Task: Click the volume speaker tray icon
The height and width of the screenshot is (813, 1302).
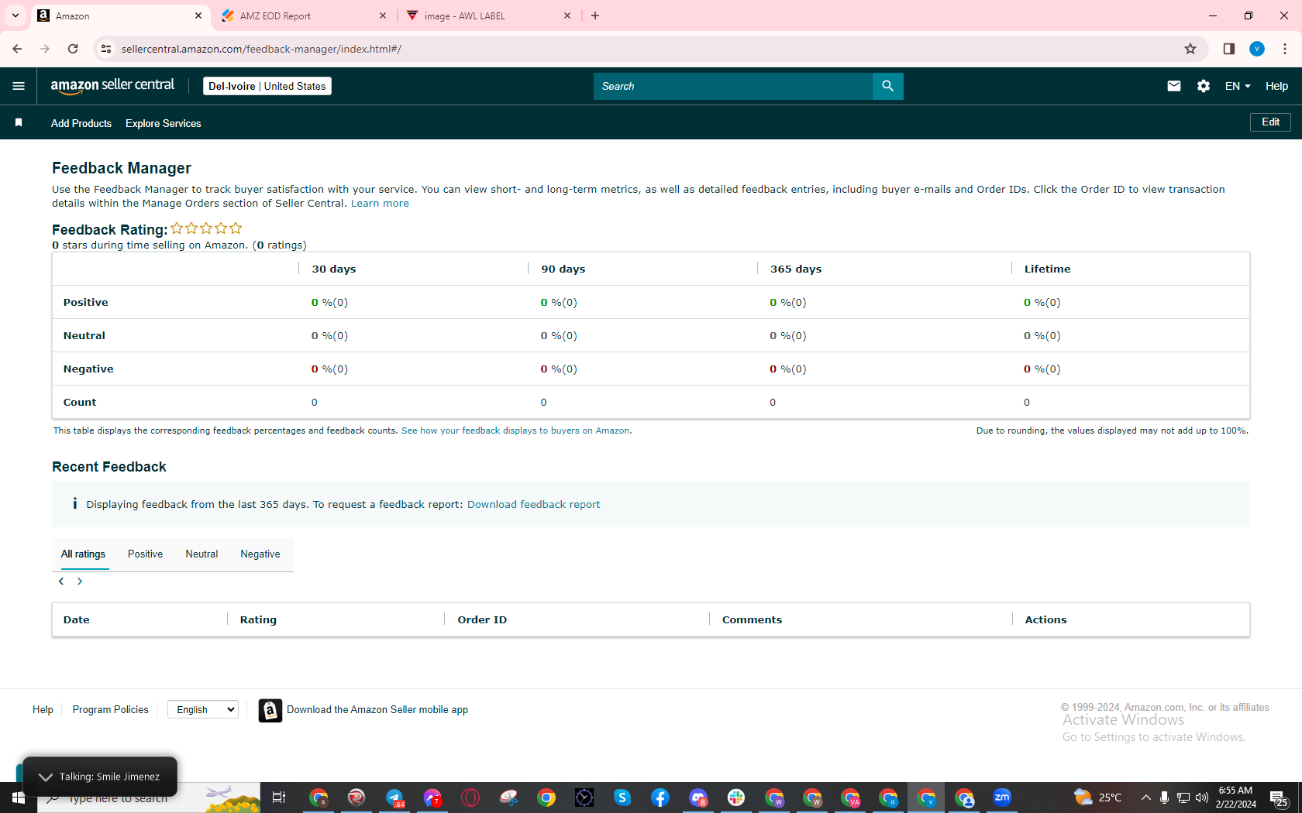Action: [x=1202, y=798]
